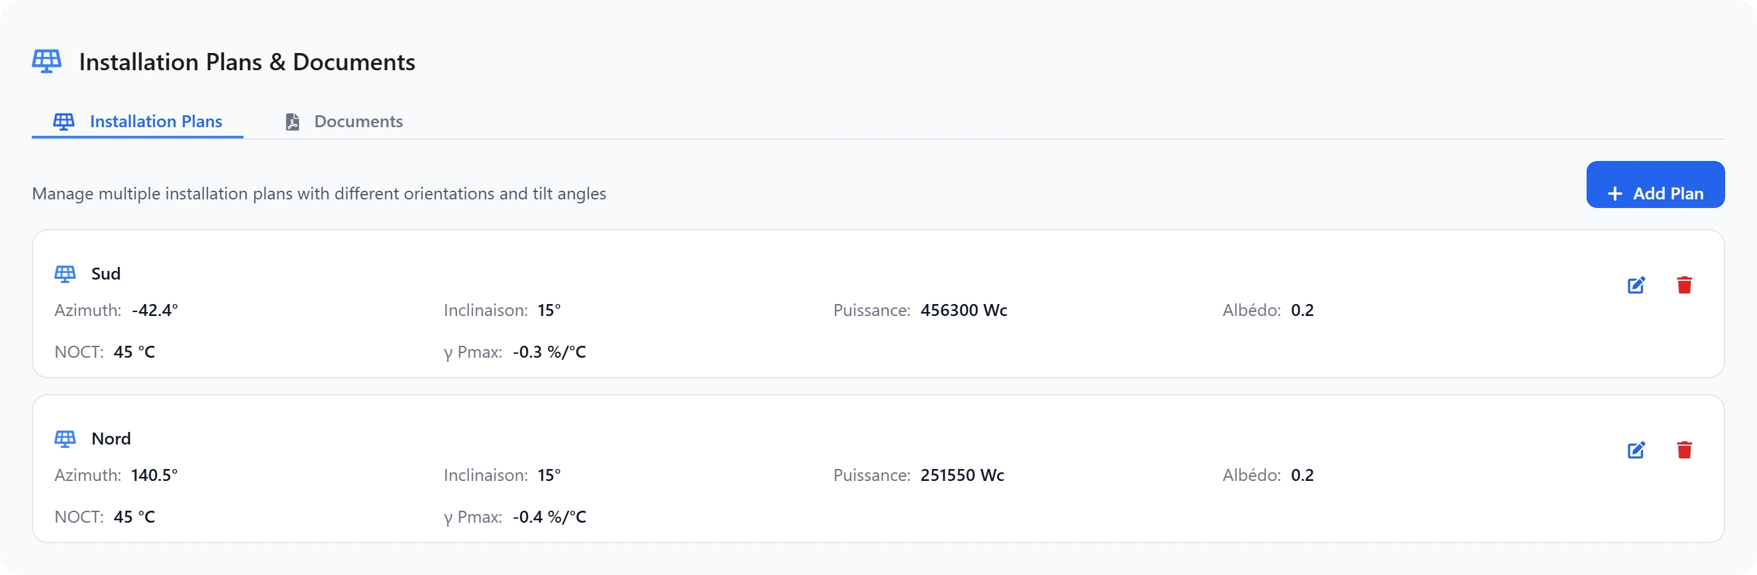Click the solar panel icon beside Sud
The width and height of the screenshot is (1757, 575).
tap(66, 274)
